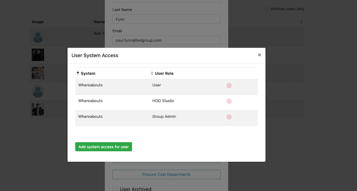This screenshot has height=191, width=357.
Task: Toggle the User Archived checkbox
Action: point(115,189)
